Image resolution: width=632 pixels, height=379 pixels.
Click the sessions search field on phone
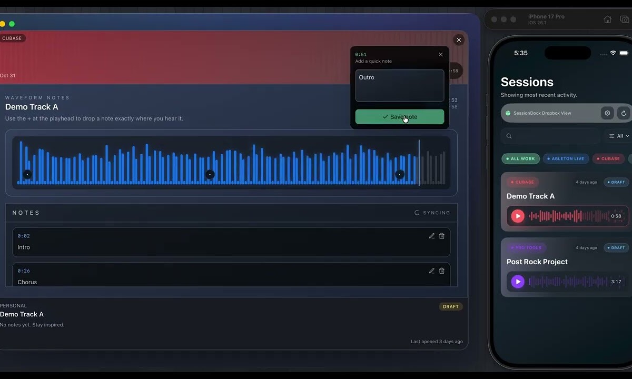click(550, 136)
